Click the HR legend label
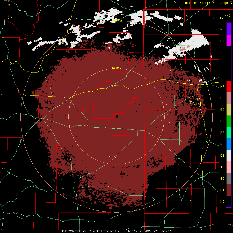Viewport: 233px width, 233px height. pyautogui.click(x=222, y=121)
